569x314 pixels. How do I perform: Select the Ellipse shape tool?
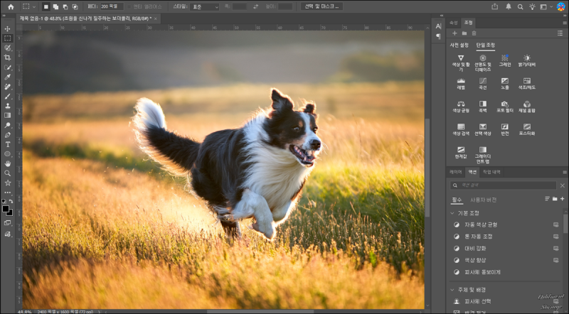point(7,154)
